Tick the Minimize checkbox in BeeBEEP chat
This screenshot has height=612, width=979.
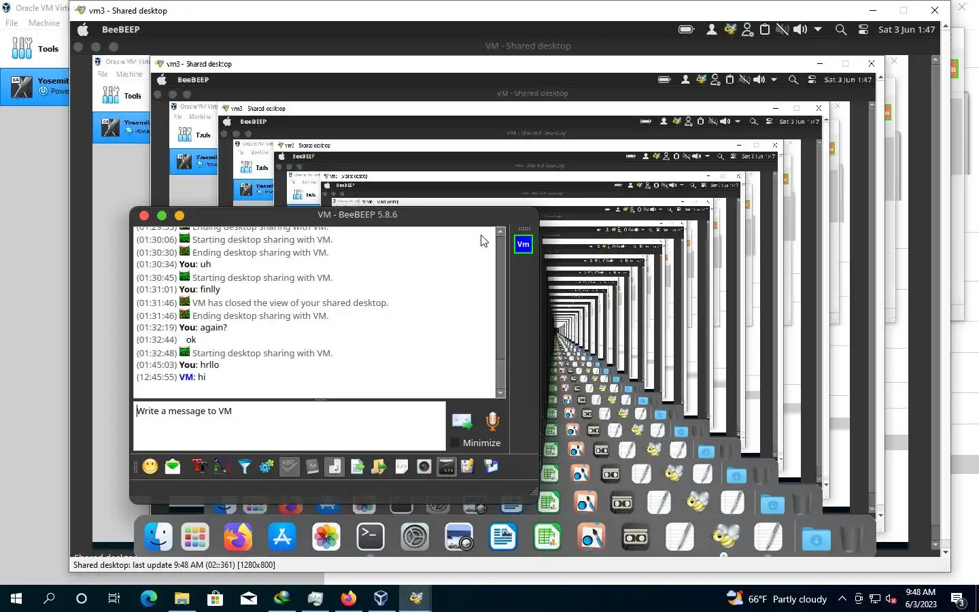(x=455, y=443)
